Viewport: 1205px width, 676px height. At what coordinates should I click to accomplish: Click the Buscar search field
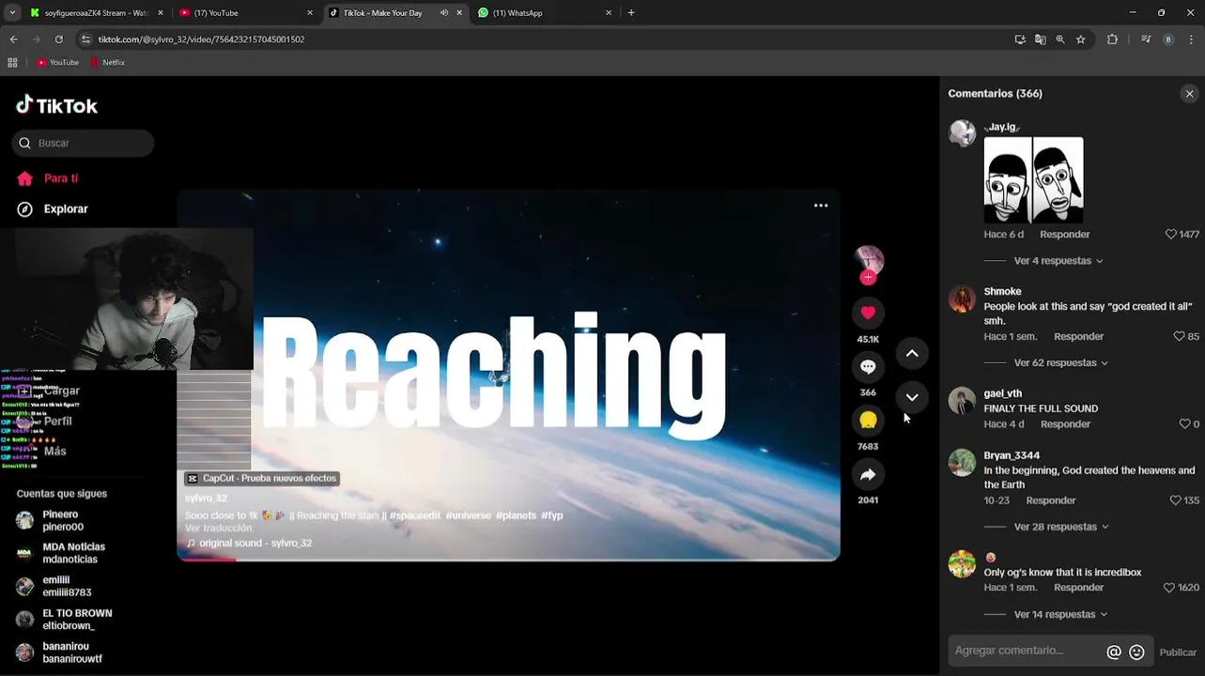click(84, 143)
